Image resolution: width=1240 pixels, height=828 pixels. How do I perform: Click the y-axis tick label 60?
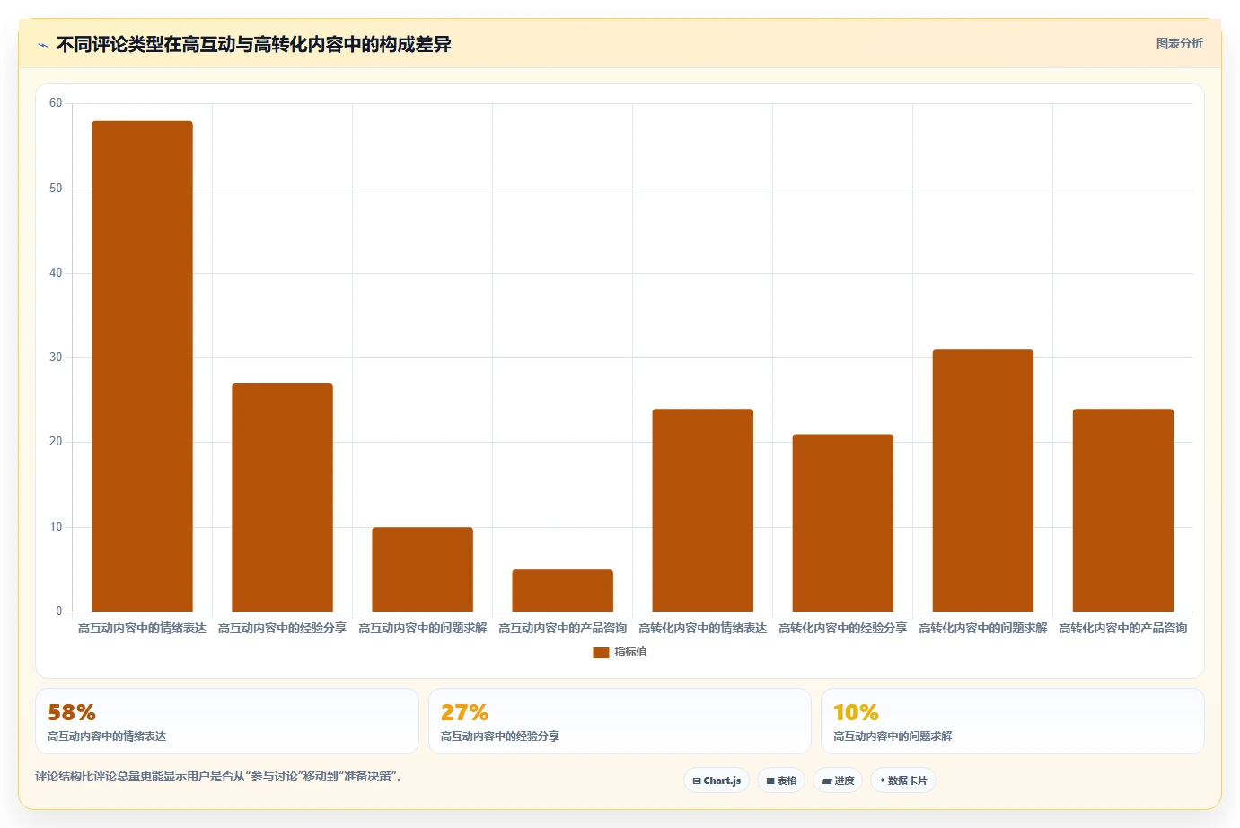tap(56, 103)
